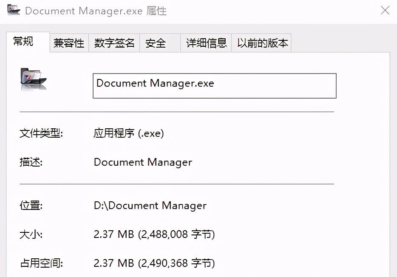Click the Document Manager description text
This screenshot has height=277, width=397.
[143, 162]
